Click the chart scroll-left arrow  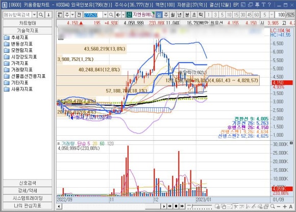pos(59,206)
